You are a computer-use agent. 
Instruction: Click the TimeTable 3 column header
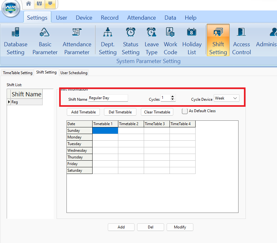pyautogui.click(x=157, y=124)
